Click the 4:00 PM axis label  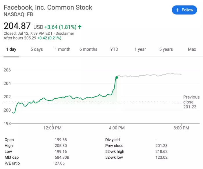coord(117,128)
